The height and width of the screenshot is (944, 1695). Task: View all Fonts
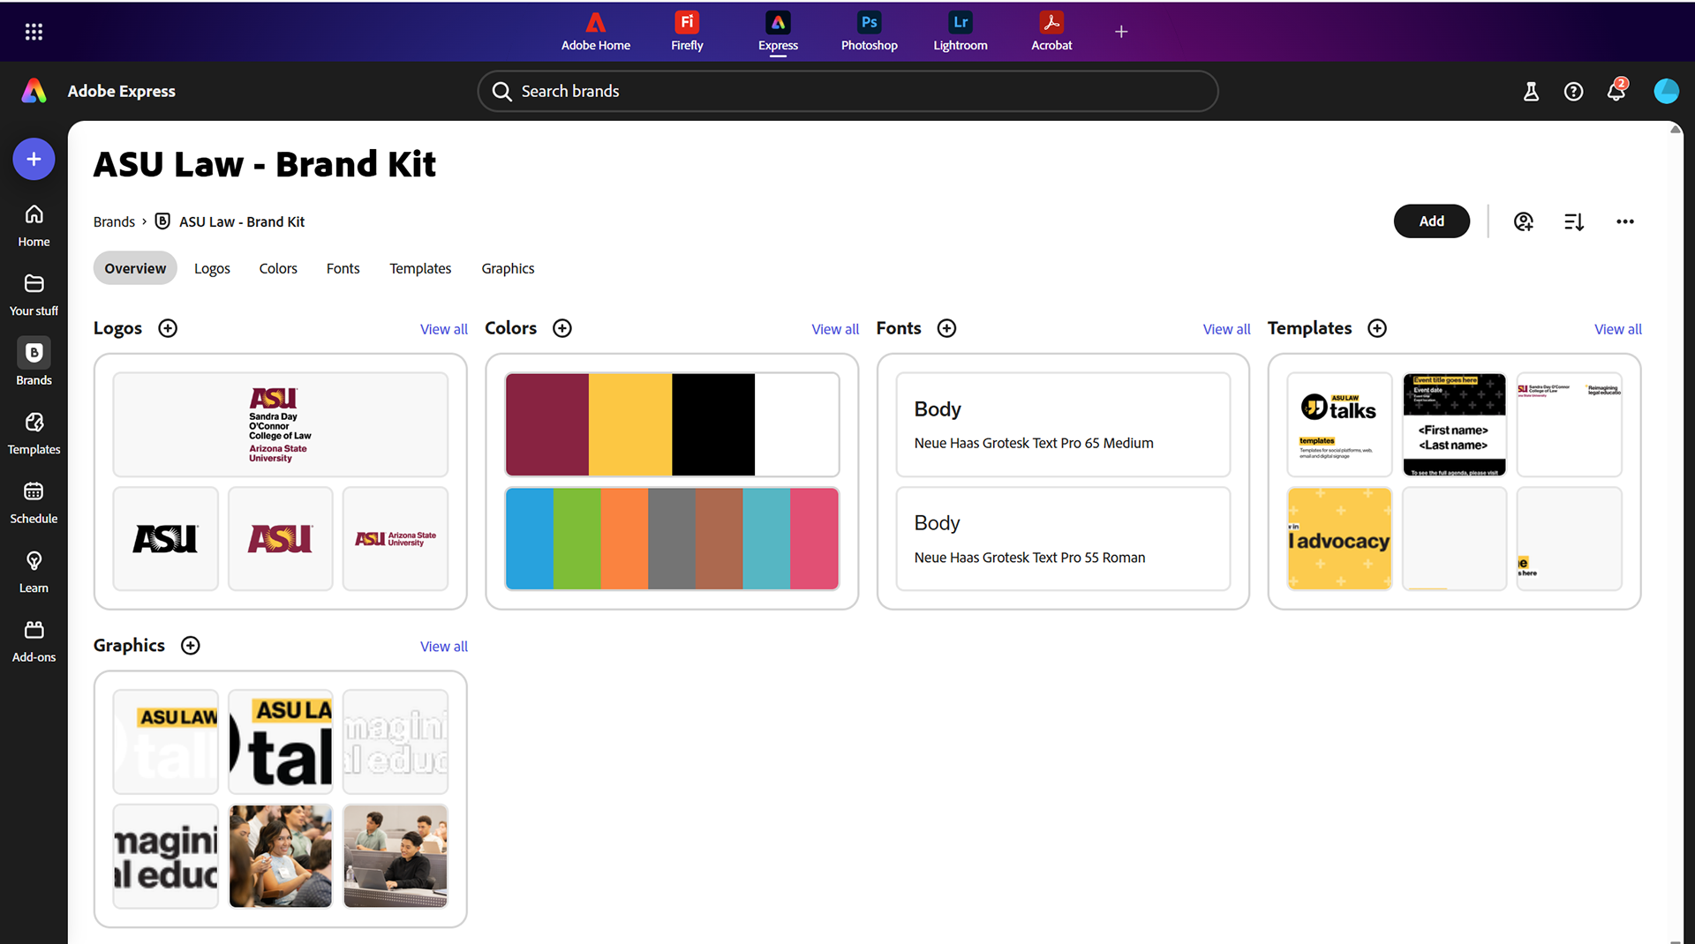tap(1226, 329)
